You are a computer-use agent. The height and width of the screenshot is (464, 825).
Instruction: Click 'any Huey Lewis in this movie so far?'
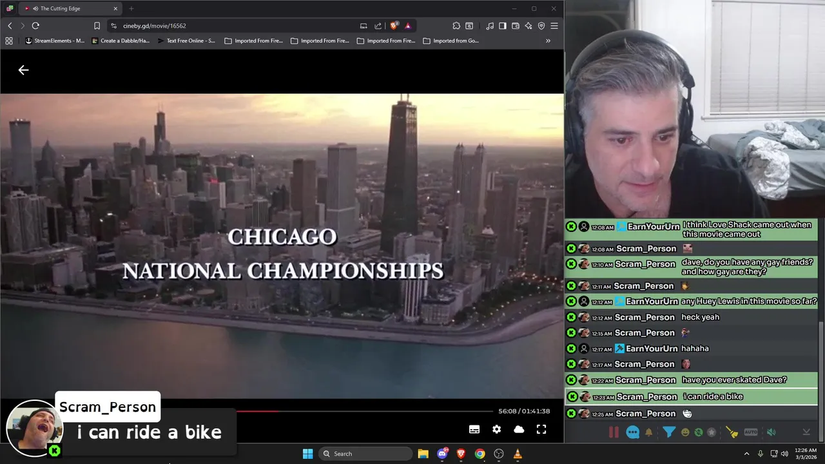coord(749,301)
